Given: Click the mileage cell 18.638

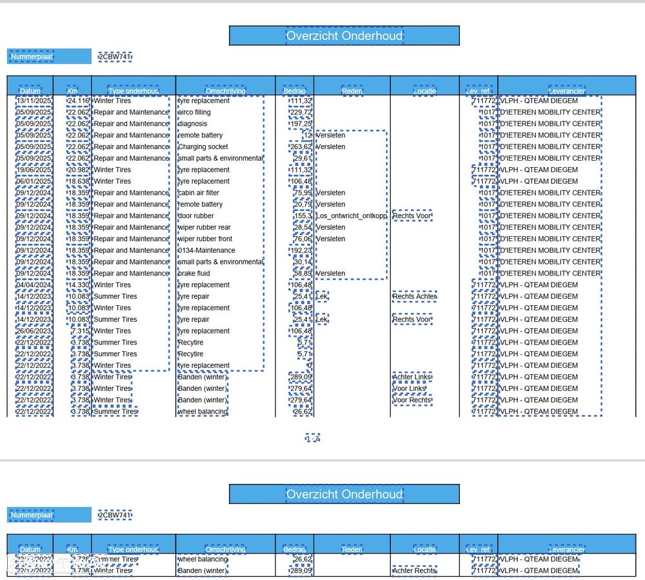Looking at the screenshot, I should tap(79, 181).
